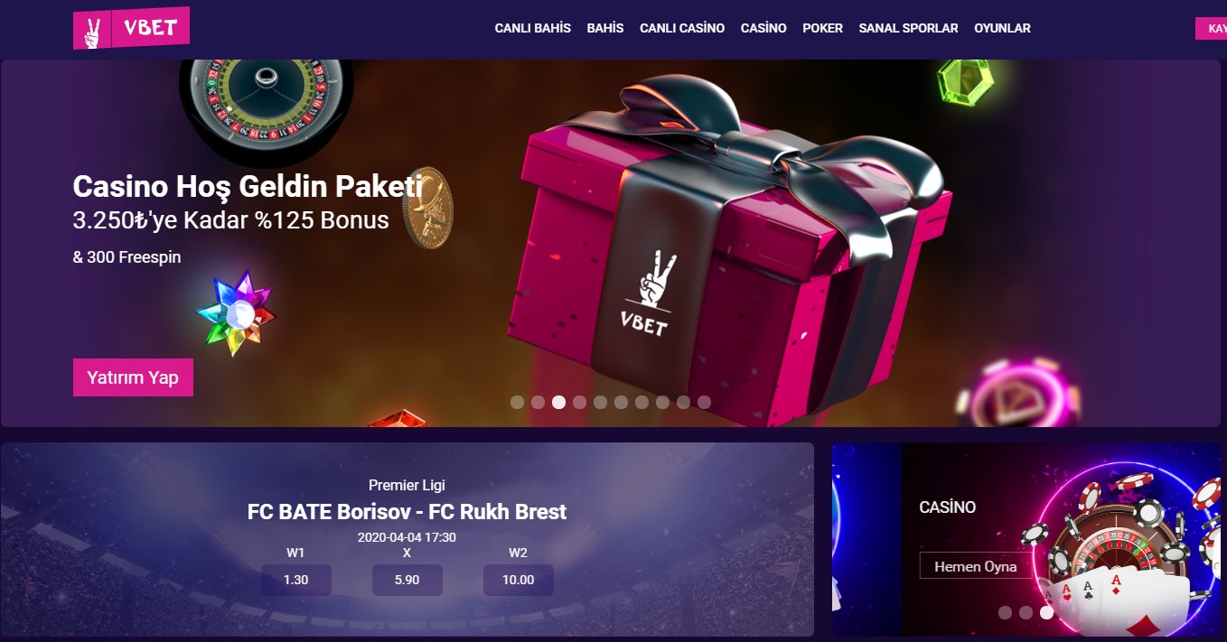Click the VBET logo in header
Screen dimensions: 1227x642
pos(131,28)
